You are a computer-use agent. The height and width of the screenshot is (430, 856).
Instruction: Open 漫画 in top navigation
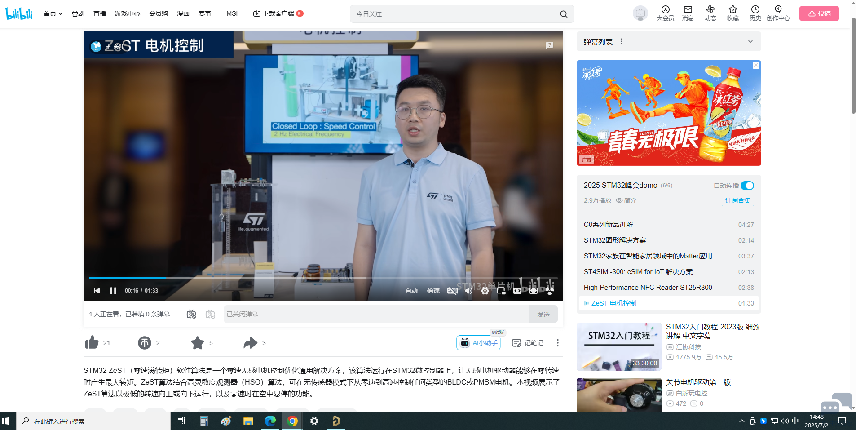pos(183,13)
